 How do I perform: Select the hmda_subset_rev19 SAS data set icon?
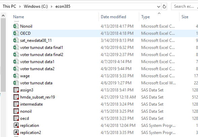(x=16, y=97)
